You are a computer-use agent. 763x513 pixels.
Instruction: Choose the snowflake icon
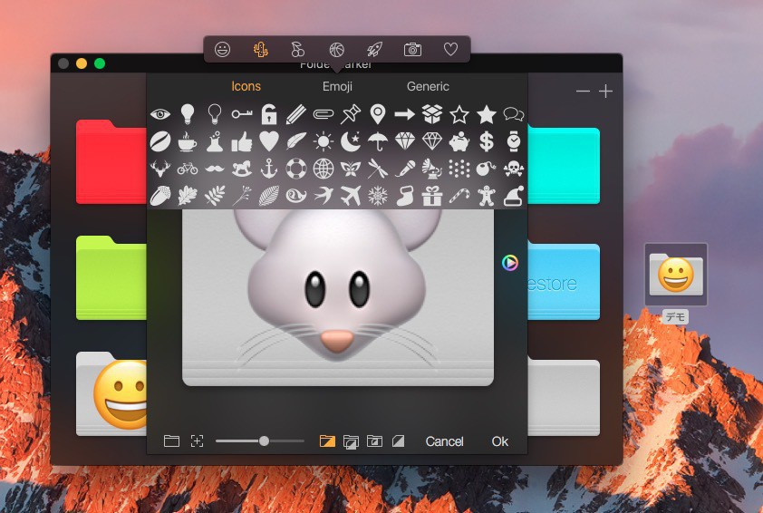378,196
